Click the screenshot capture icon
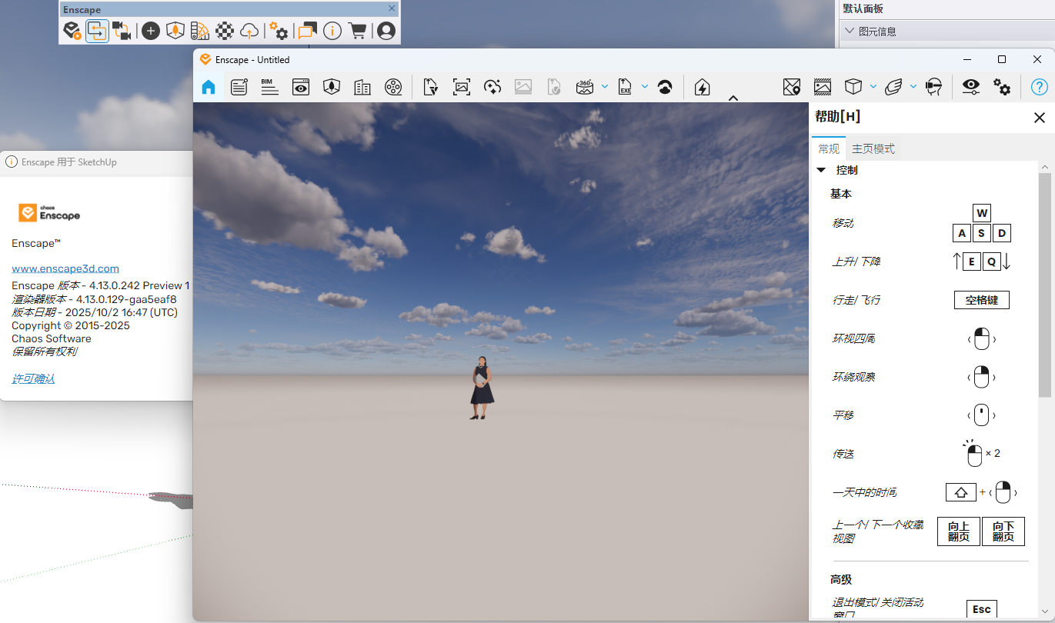 pyautogui.click(x=462, y=88)
